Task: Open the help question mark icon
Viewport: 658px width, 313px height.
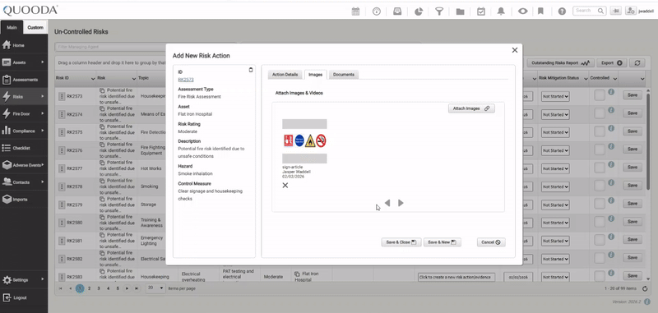Action: tap(562, 12)
